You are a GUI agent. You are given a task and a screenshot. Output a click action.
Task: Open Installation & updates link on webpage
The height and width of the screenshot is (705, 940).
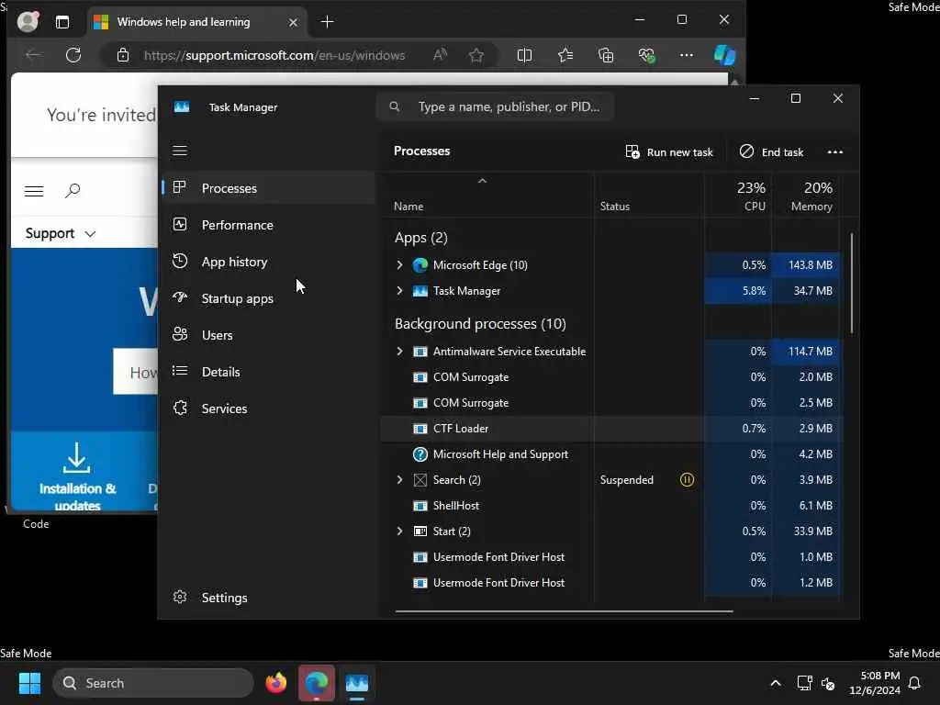(x=77, y=476)
